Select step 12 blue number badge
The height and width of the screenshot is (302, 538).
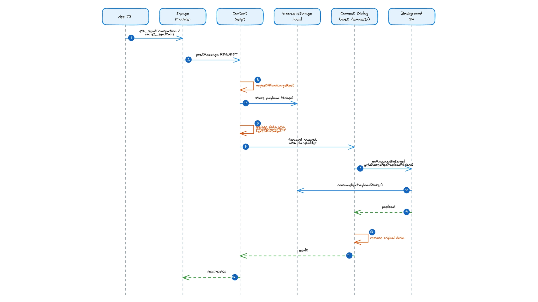tap(235, 277)
